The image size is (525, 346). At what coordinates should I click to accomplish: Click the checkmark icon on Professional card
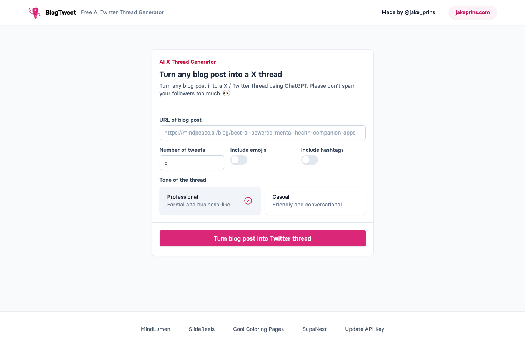click(248, 201)
